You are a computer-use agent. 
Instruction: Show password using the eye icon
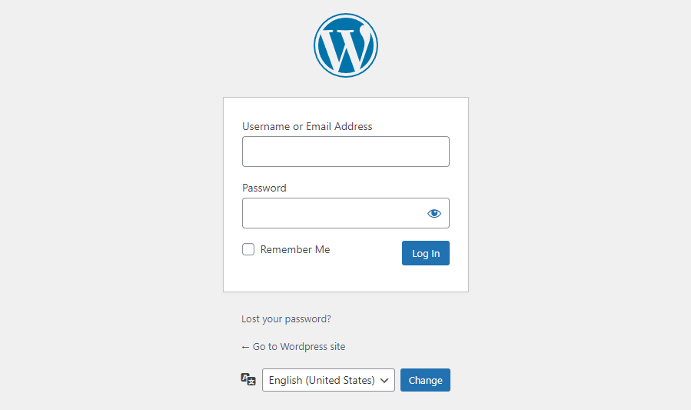pos(434,213)
